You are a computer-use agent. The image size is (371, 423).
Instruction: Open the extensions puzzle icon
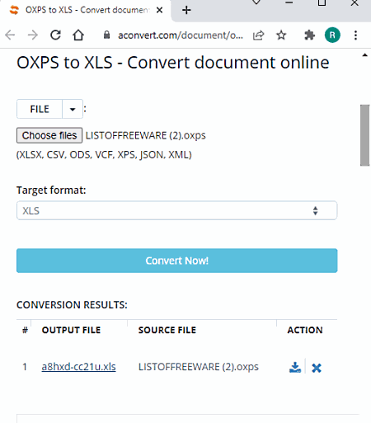click(x=309, y=35)
